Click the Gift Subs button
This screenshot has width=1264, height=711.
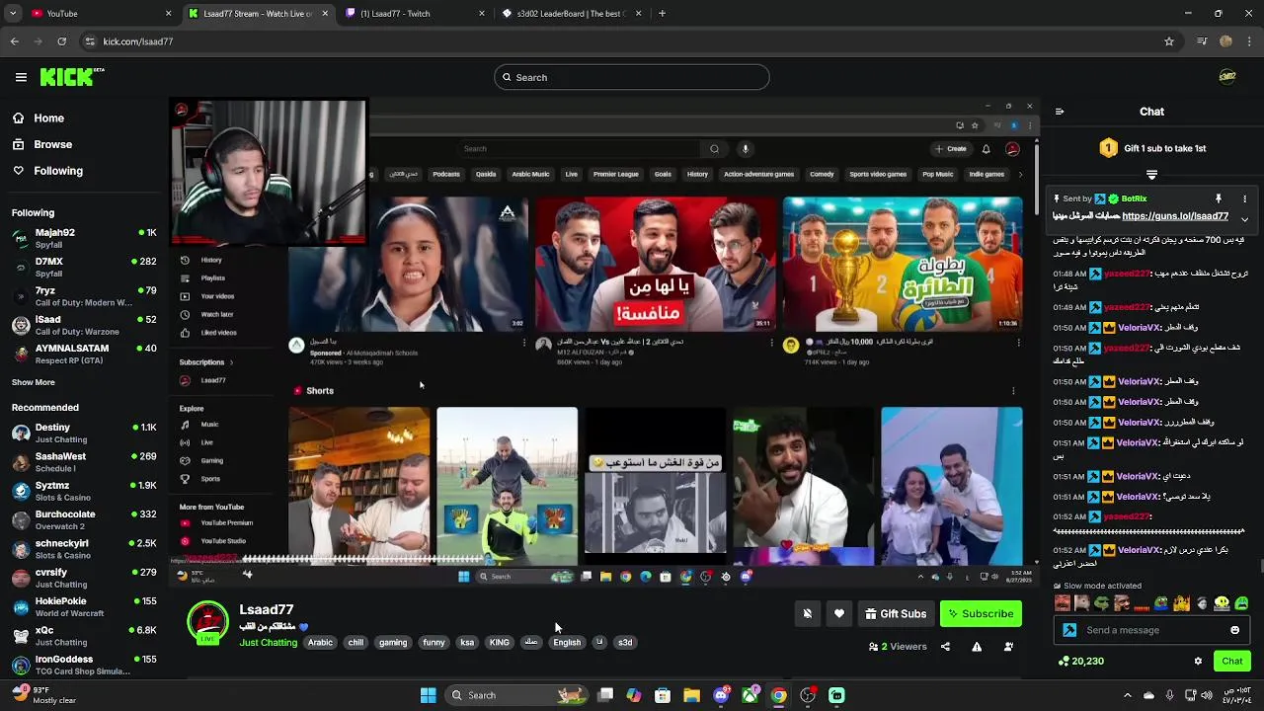(896, 613)
